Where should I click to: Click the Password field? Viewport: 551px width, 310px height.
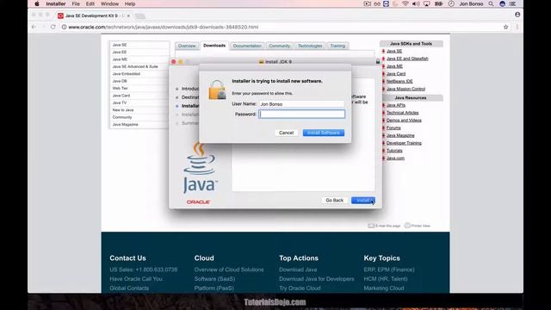pyautogui.click(x=301, y=114)
